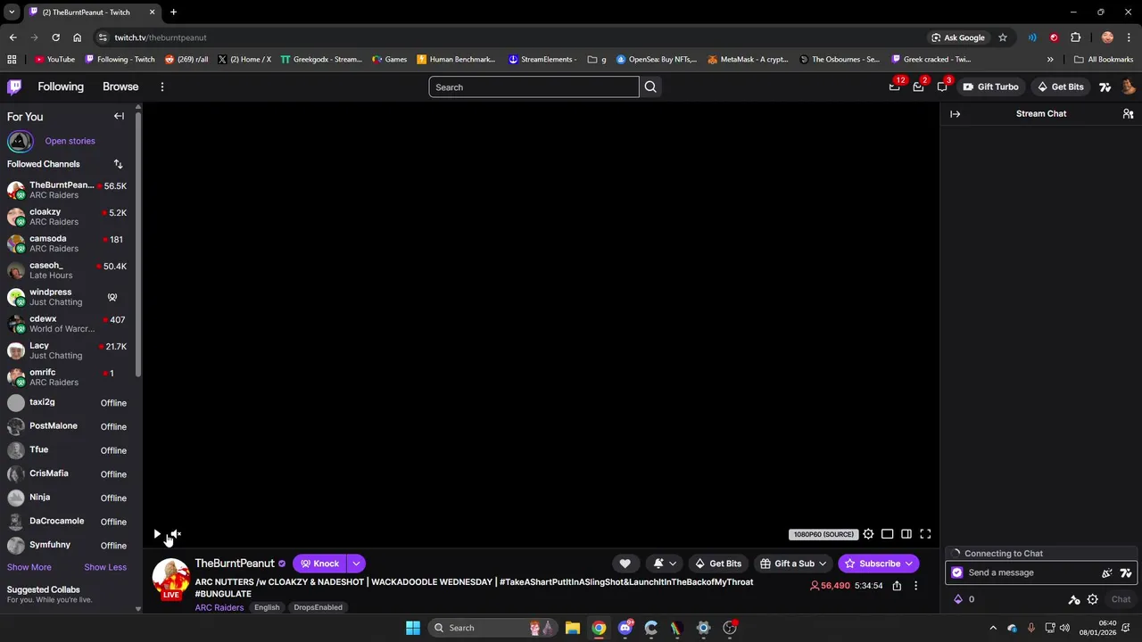Image resolution: width=1142 pixels, height=642 pixels.
Task: Show hidden system tray icons
Action: pos(993,628)
